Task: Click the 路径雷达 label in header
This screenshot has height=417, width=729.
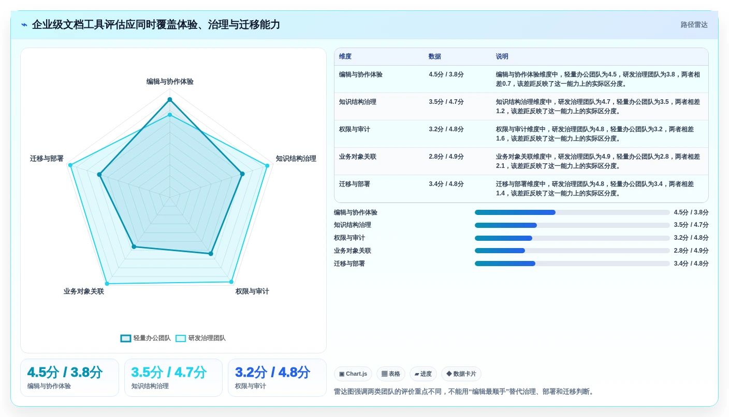Action: pyautogui.click(x=694, y=25)
